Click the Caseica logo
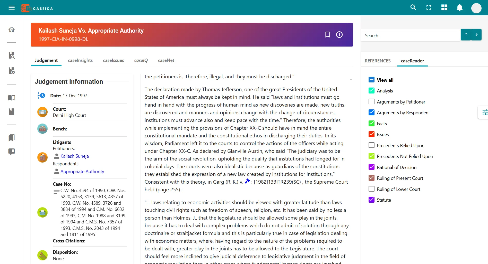 (37, 8)
